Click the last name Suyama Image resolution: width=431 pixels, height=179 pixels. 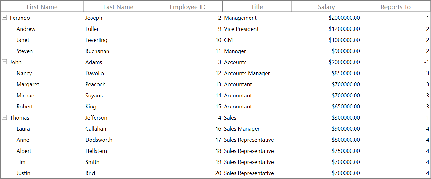tap(95, 96)
